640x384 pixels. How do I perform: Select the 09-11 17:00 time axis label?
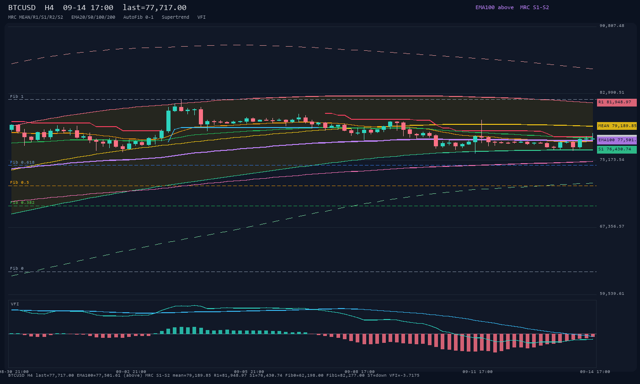click(x=478, y=372)
